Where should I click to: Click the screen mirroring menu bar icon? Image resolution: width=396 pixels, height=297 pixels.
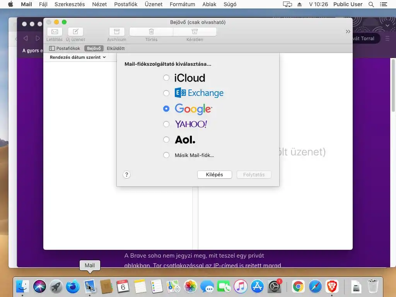tap(287, 4)
